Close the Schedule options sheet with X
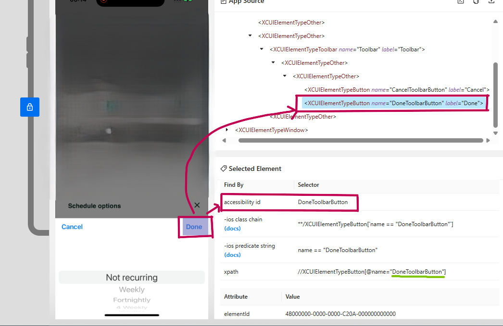Viewport: 503px width, 326px height. click(x=197, y=205)
